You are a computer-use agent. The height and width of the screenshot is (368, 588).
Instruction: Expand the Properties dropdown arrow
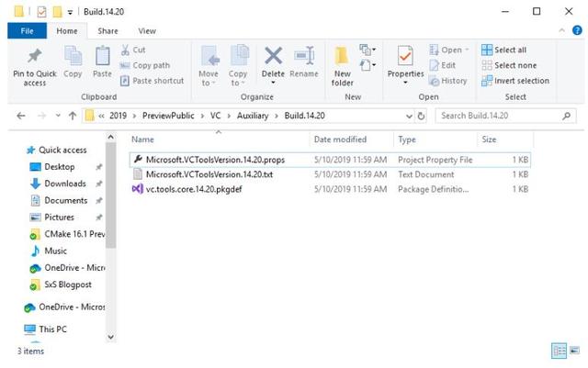click(x=405, y=82)
